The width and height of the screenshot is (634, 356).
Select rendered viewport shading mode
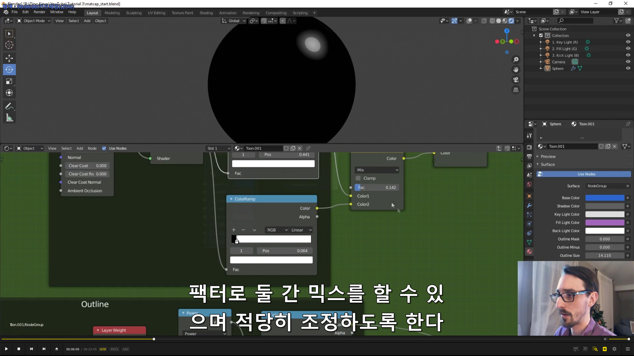click(x=511, y=21)
